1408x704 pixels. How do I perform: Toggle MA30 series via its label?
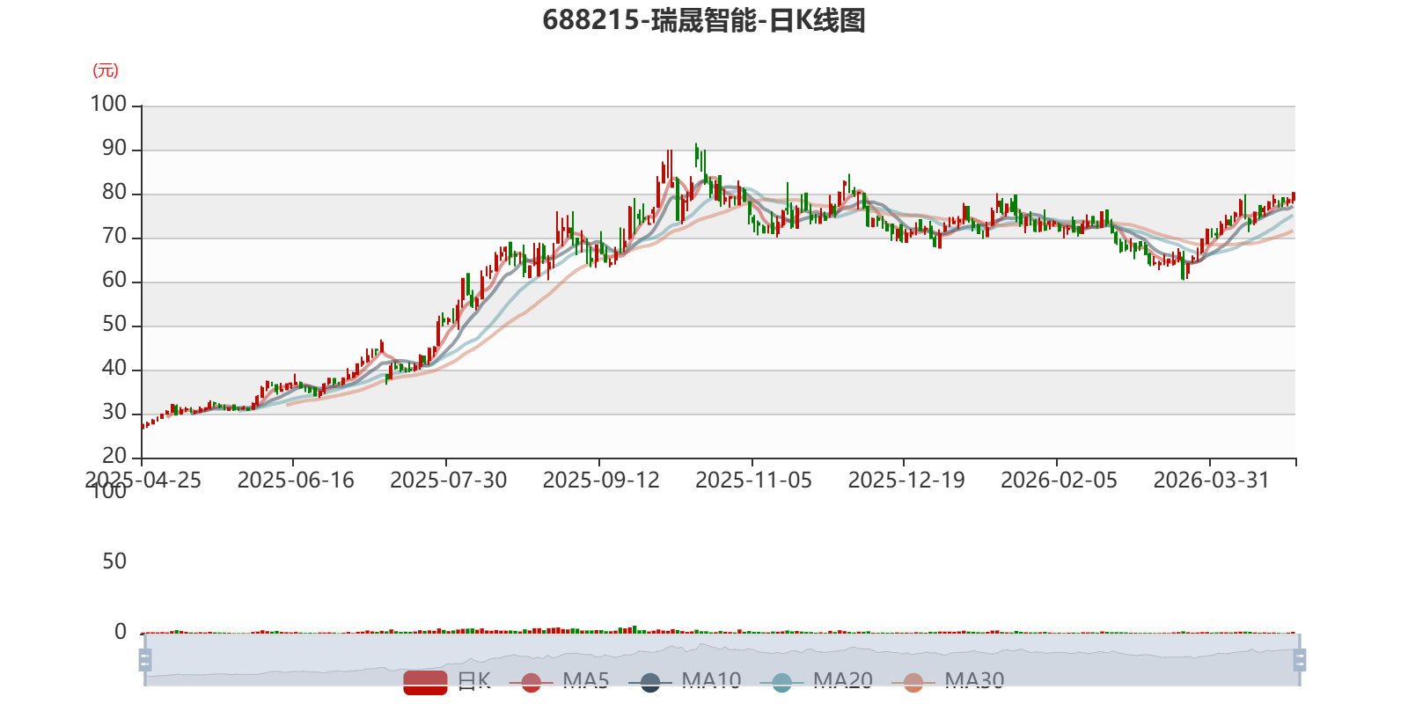(x=974, y=681)
